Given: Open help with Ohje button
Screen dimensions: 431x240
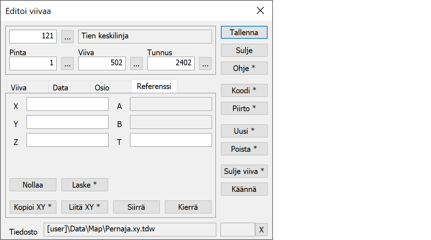Looking at the screenshot, I should [x=244, y=68].
